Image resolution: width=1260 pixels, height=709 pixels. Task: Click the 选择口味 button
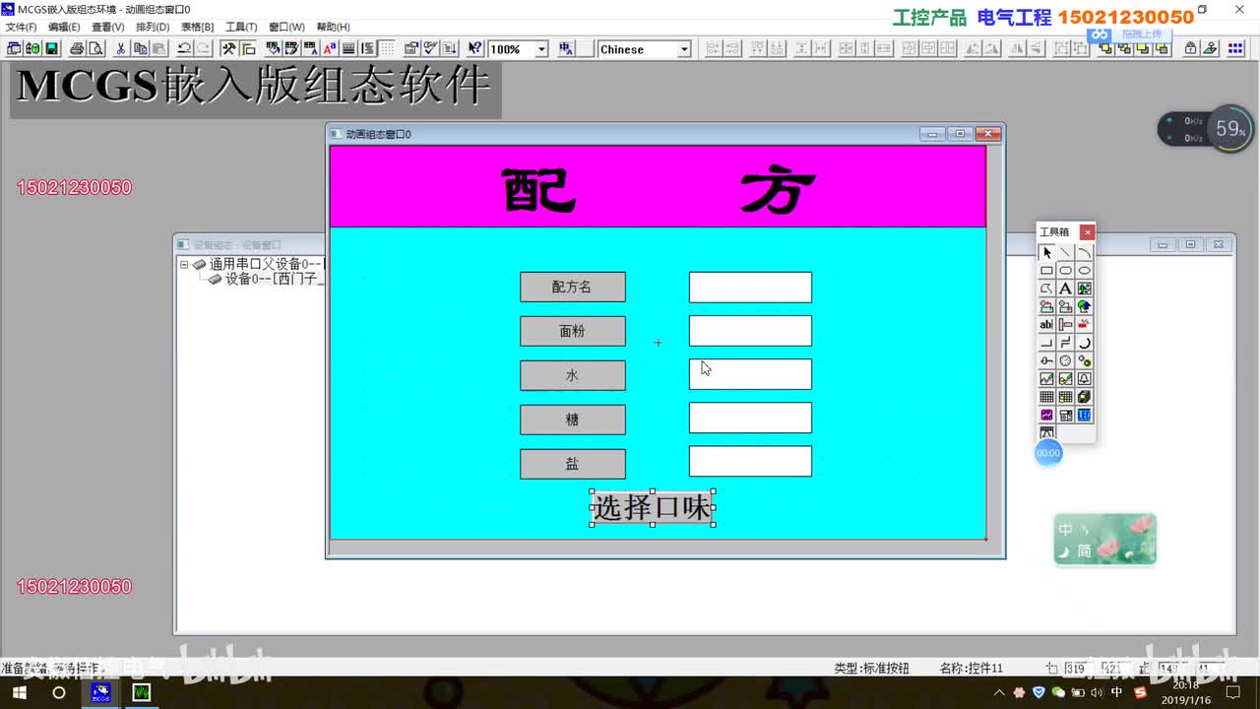pos(652,508)
